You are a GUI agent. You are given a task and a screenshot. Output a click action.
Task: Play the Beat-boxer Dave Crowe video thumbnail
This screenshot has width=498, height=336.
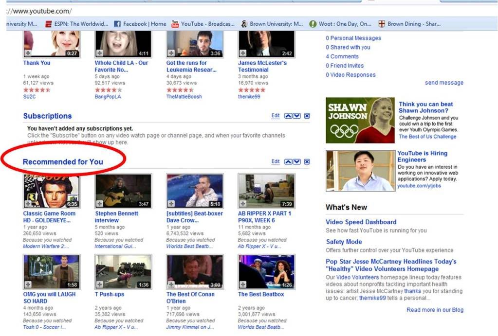(x=195, y=191)
